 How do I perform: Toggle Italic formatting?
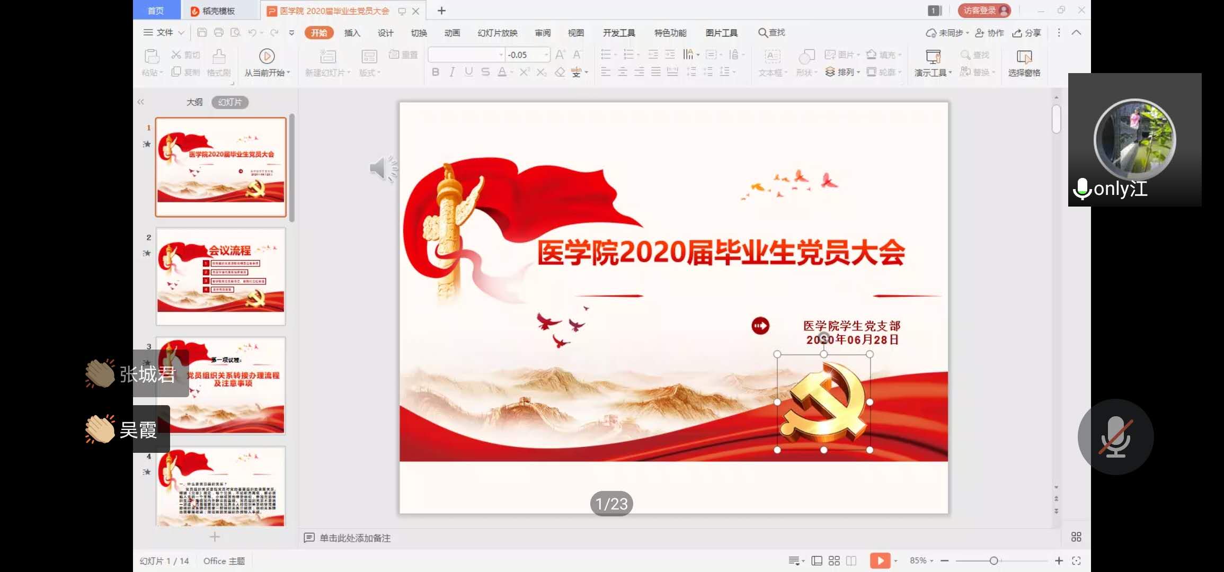pos(452,71)
